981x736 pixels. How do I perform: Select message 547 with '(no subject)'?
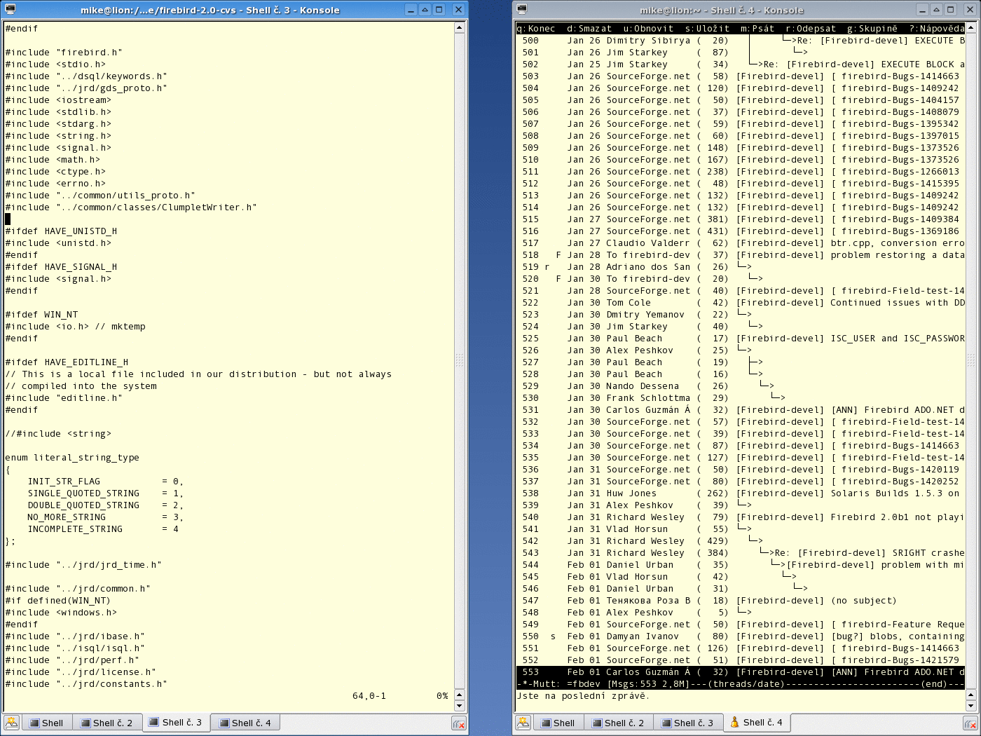[741, 601]
